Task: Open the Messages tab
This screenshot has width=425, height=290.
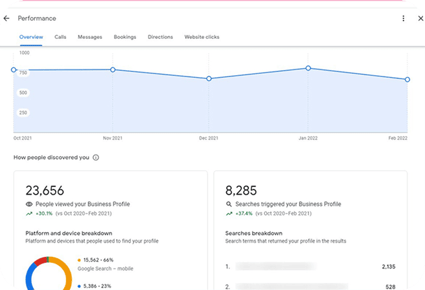Action: click(x=89, y=37)
